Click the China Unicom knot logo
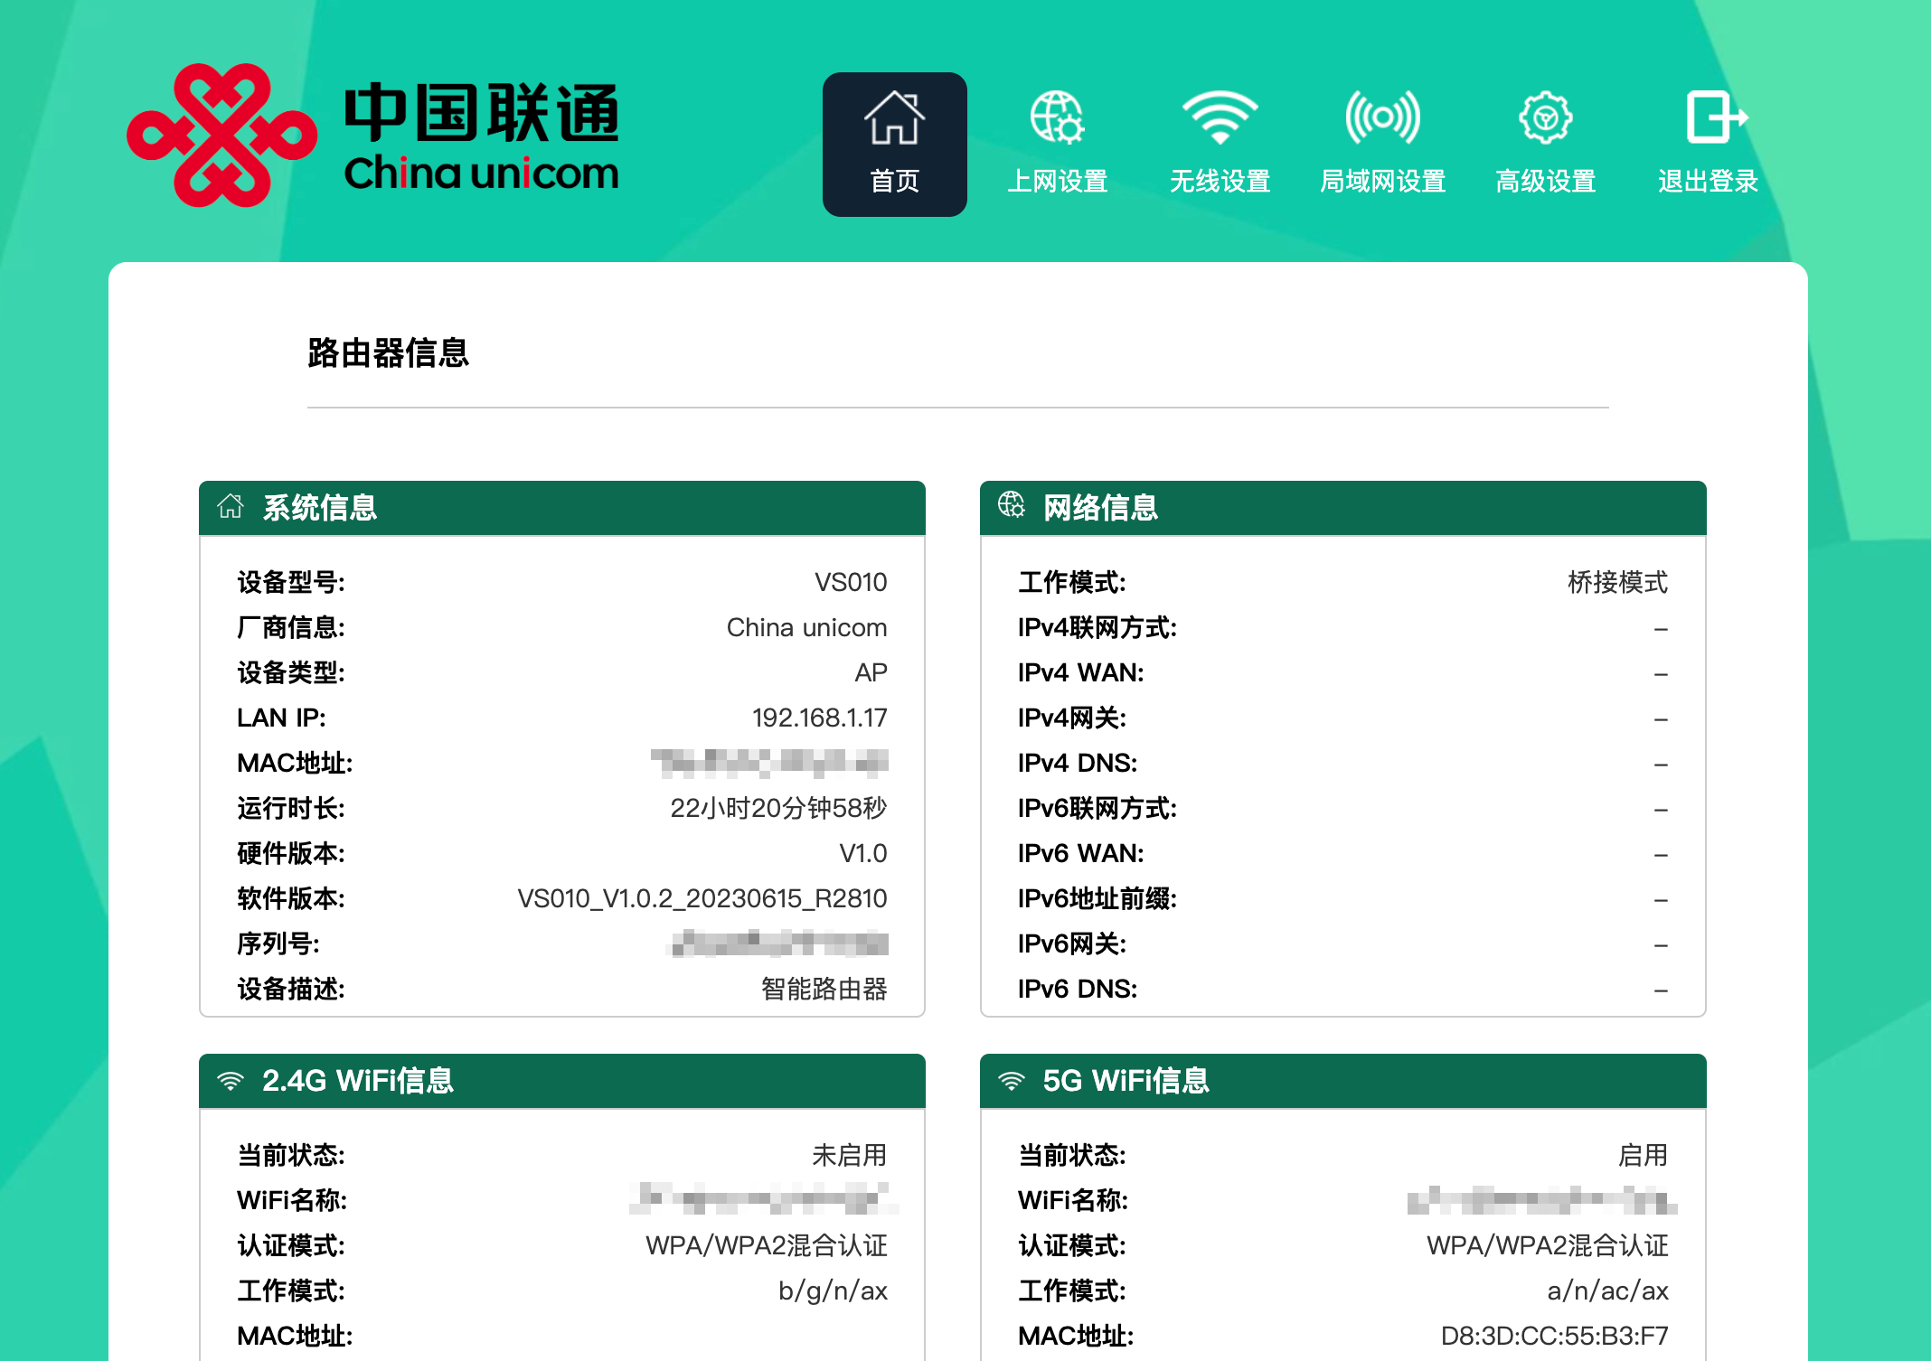The width and height of the screenshot is (1931, 1361). 221,135
